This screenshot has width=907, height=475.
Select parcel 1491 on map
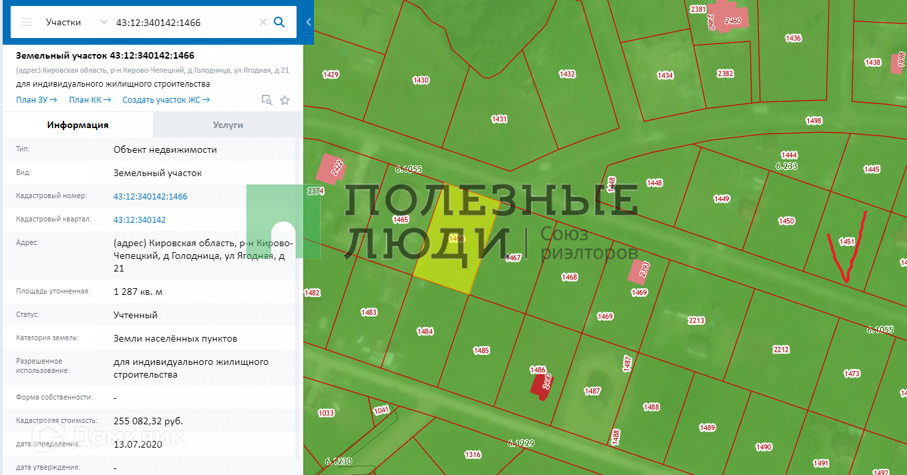point(821,463)
